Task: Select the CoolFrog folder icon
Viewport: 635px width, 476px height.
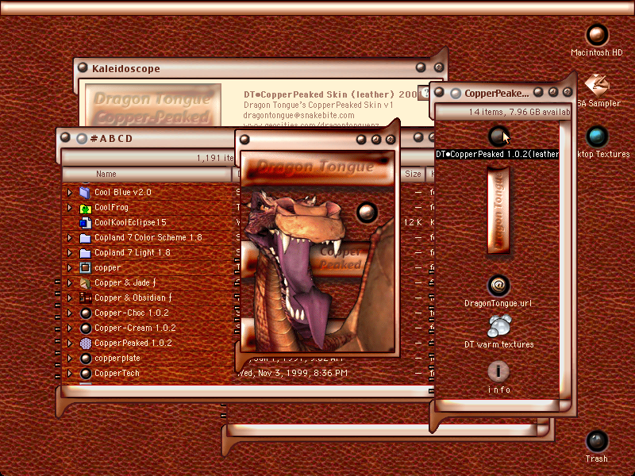Action: [85, 208]
